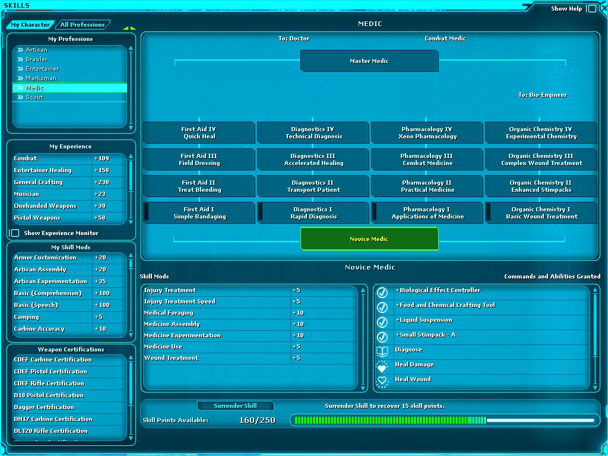Select First Aid III Field Dressing
This screenshot has width=608, height=456.
pyautogui.click(x=199, y=159)
